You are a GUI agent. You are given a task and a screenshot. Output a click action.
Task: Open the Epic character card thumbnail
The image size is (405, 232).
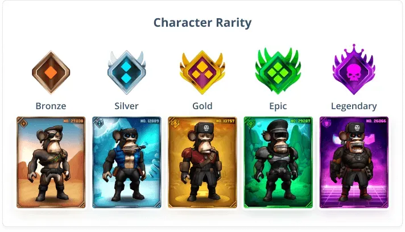[x=278, y=162]
